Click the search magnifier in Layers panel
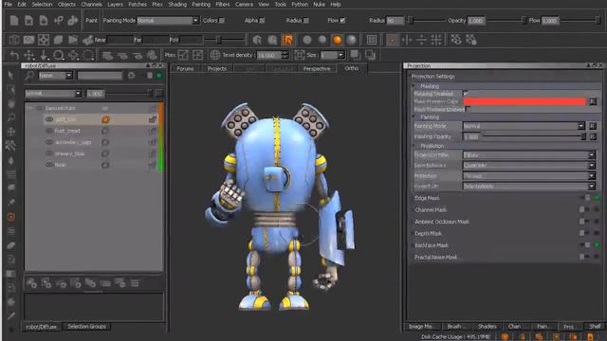Screen dimensions: 607x341 (x=29, y=76)
